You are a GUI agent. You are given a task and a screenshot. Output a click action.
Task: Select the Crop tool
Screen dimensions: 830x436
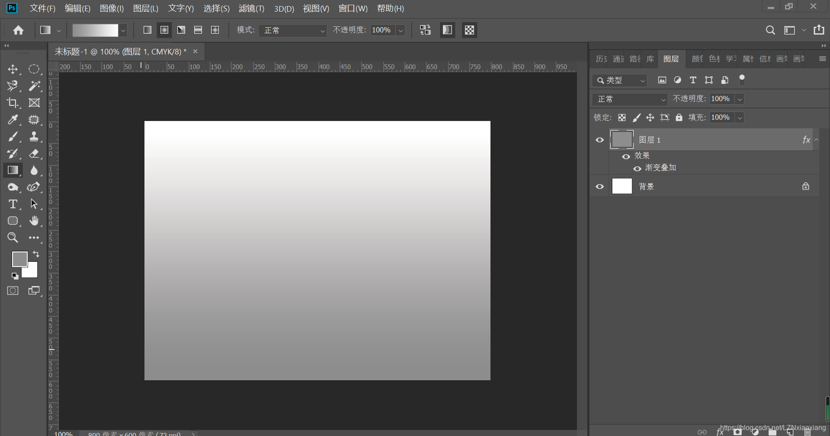13,103
